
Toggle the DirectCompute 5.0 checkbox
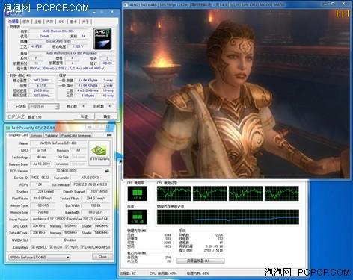click(x=82, y=247)
